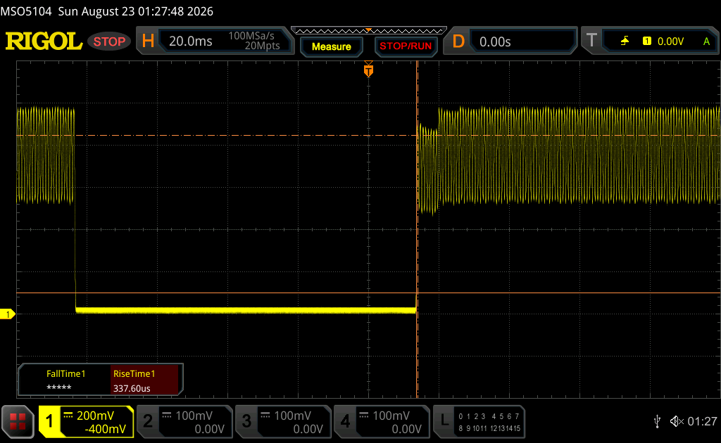721x443 pixels.
Task: Click the trigger auto mode A indicator
Action: [707, 41]
